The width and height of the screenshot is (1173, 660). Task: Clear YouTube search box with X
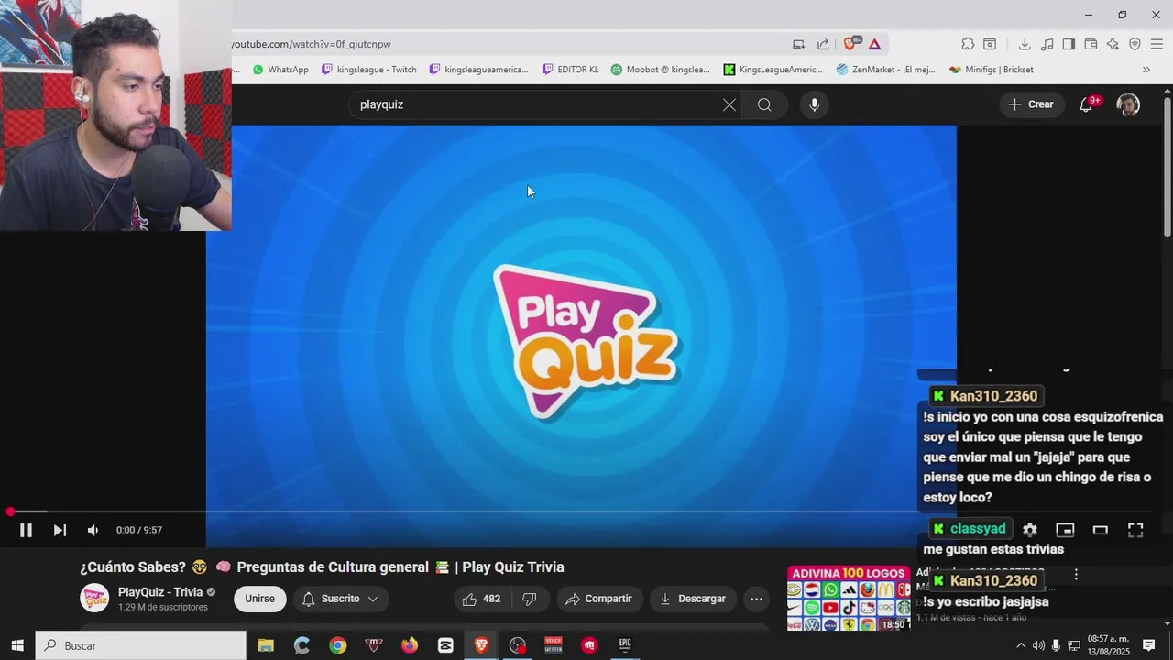tap(729, 104)
